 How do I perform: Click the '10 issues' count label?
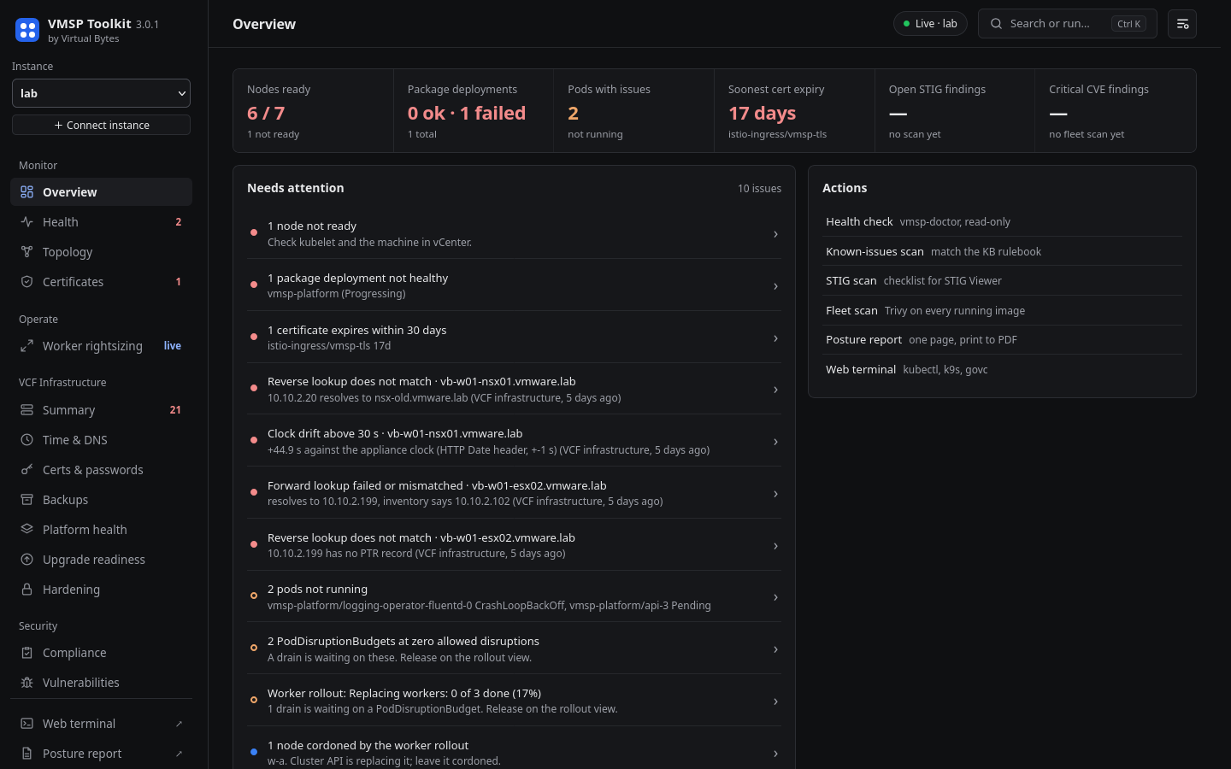click(x=759, y=189)
